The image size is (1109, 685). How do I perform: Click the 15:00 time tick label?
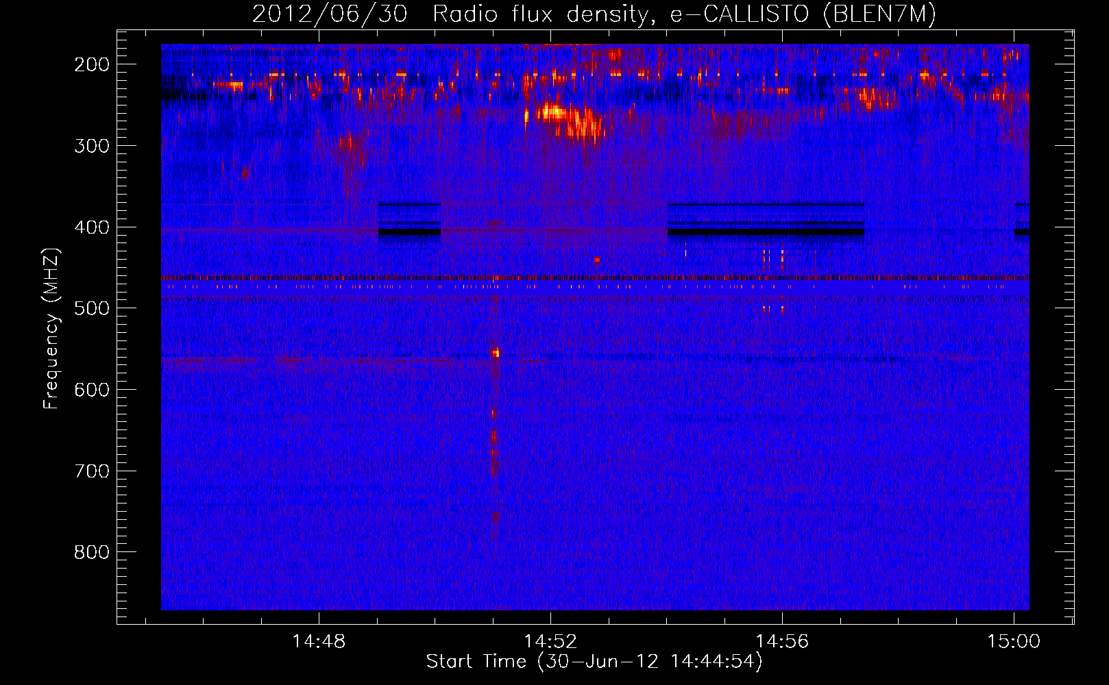(x=1014, y=642)
